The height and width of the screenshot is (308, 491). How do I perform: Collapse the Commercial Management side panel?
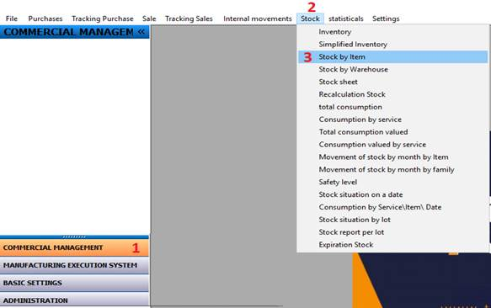(141, 32)
